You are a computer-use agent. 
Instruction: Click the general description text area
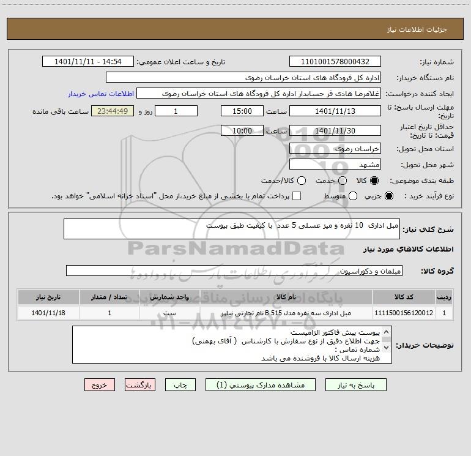pos(232,229)
